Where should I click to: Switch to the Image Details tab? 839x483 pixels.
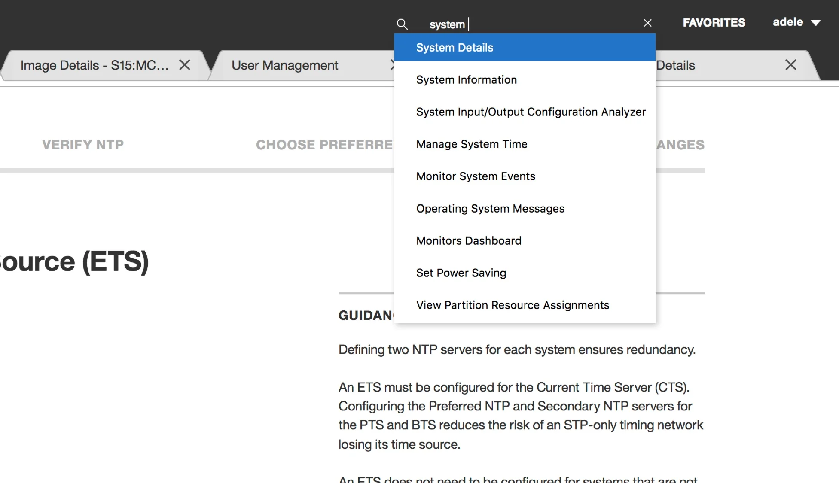point(95,65)
